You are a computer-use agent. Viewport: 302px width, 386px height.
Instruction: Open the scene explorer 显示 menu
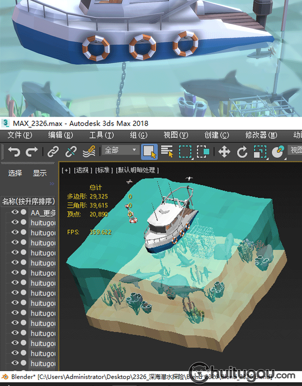click(x=40, y=173)
